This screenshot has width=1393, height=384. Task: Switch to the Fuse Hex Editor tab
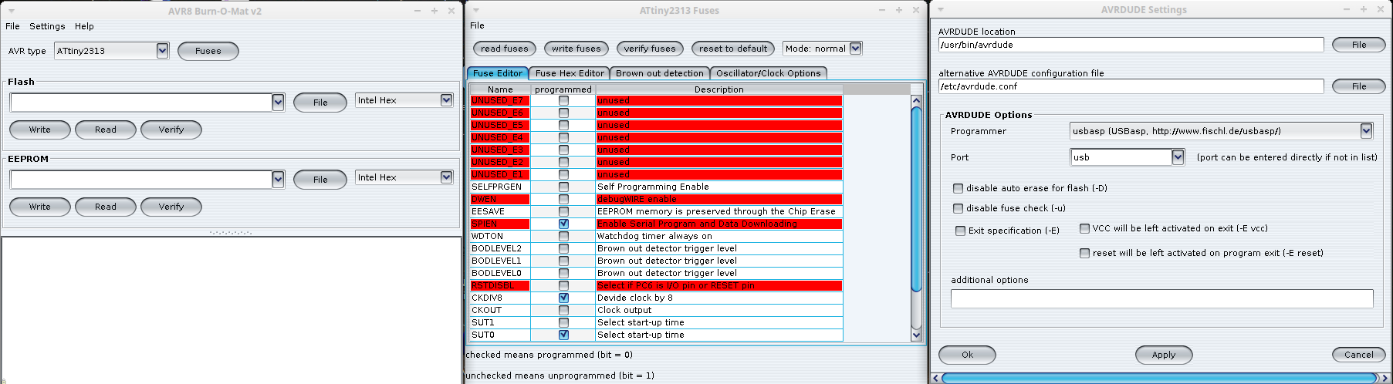click(x=570, y=73)
